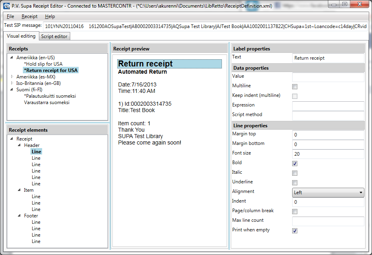Select the Visual editing tab
This screenshot has height=255, width=372.
point(21,36)
